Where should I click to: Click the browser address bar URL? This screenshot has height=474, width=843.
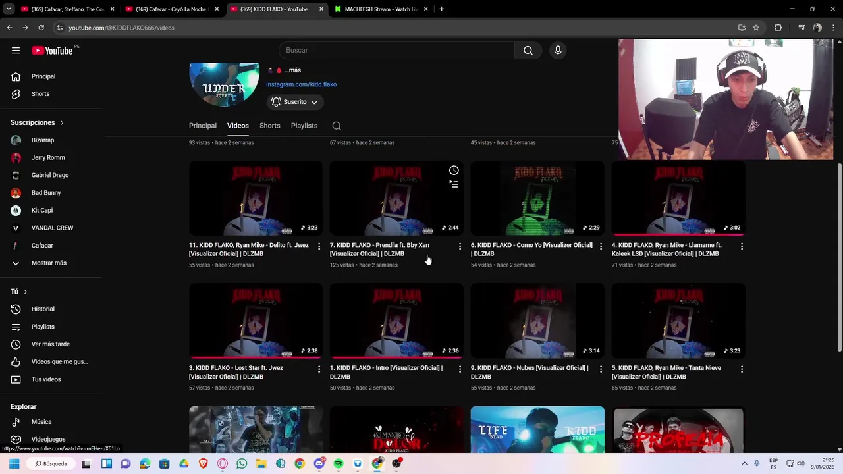pos(121,28)
